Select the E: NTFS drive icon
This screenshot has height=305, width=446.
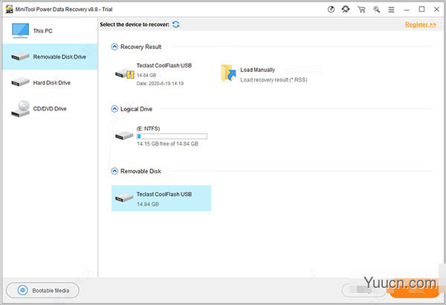click(124, 136)
